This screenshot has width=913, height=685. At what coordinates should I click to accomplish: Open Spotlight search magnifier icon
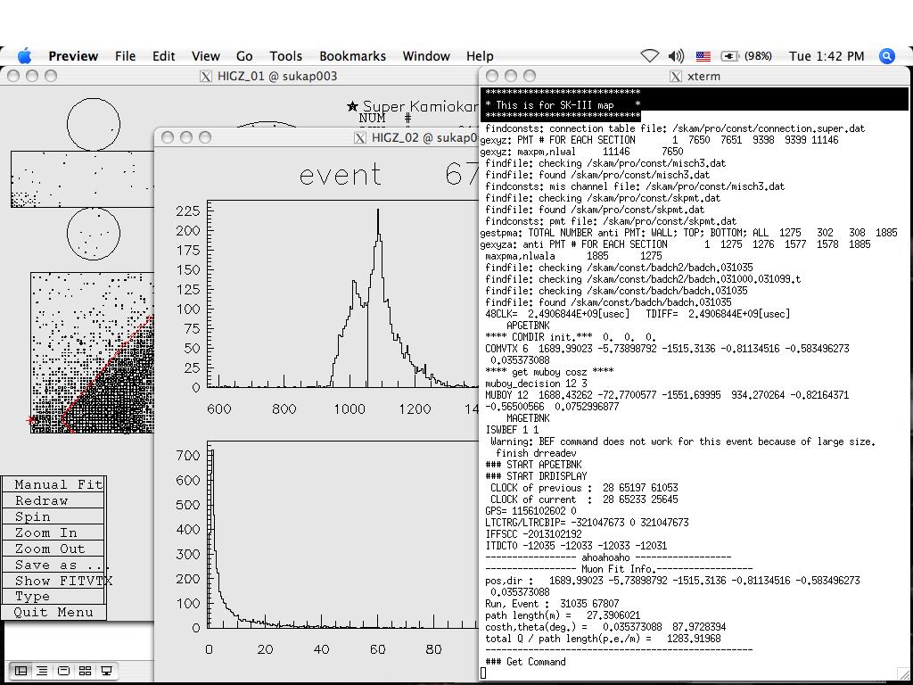(x=886, y=56)
